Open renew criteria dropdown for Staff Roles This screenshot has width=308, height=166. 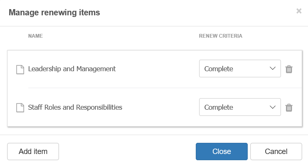pos(240,107)
